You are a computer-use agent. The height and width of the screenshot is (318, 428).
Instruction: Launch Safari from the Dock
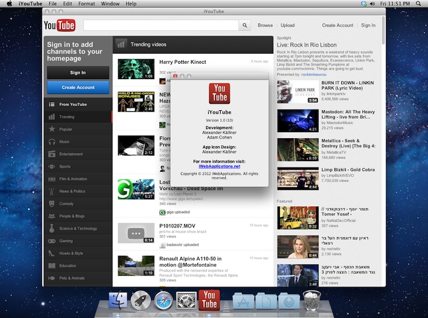click(164, 301)
